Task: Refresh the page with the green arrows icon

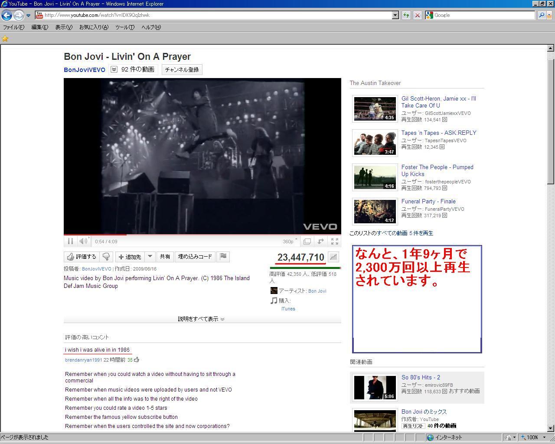Action: pyautogui.click(x=406, y=15)
